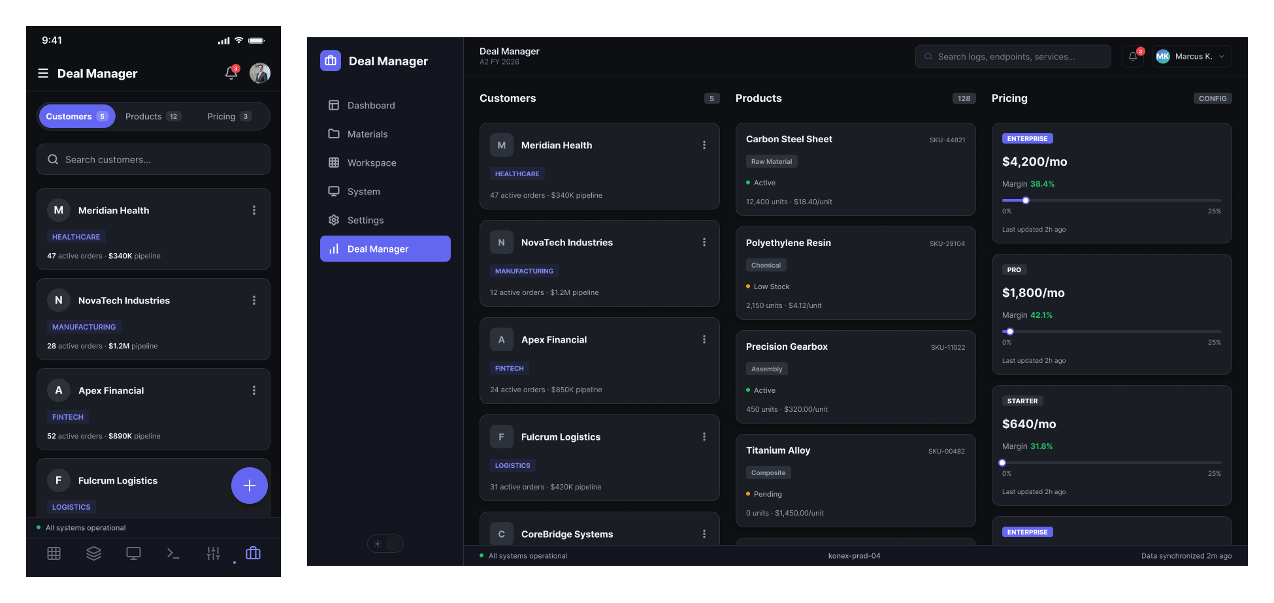Select the sliders icon in mobile bottom bar
1274x603 pixels.
point(213,553)
